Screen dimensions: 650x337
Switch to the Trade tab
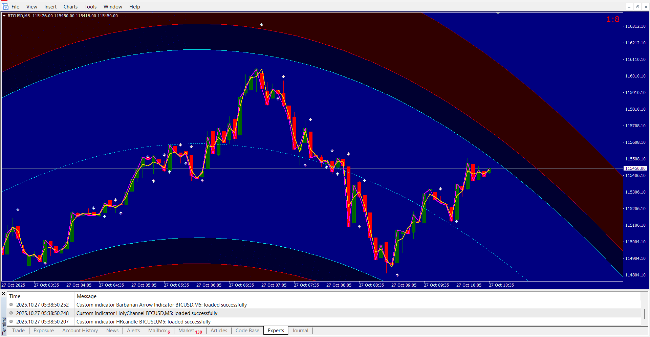point(18,331)
